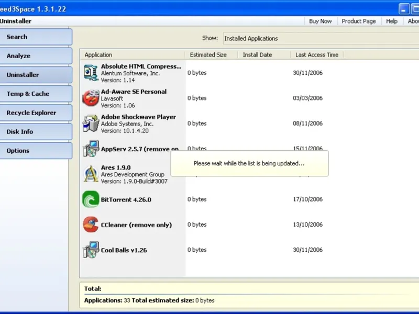Click the BitTorrent 4.26.0 icon
419x314 pixels.
(91, 199)
